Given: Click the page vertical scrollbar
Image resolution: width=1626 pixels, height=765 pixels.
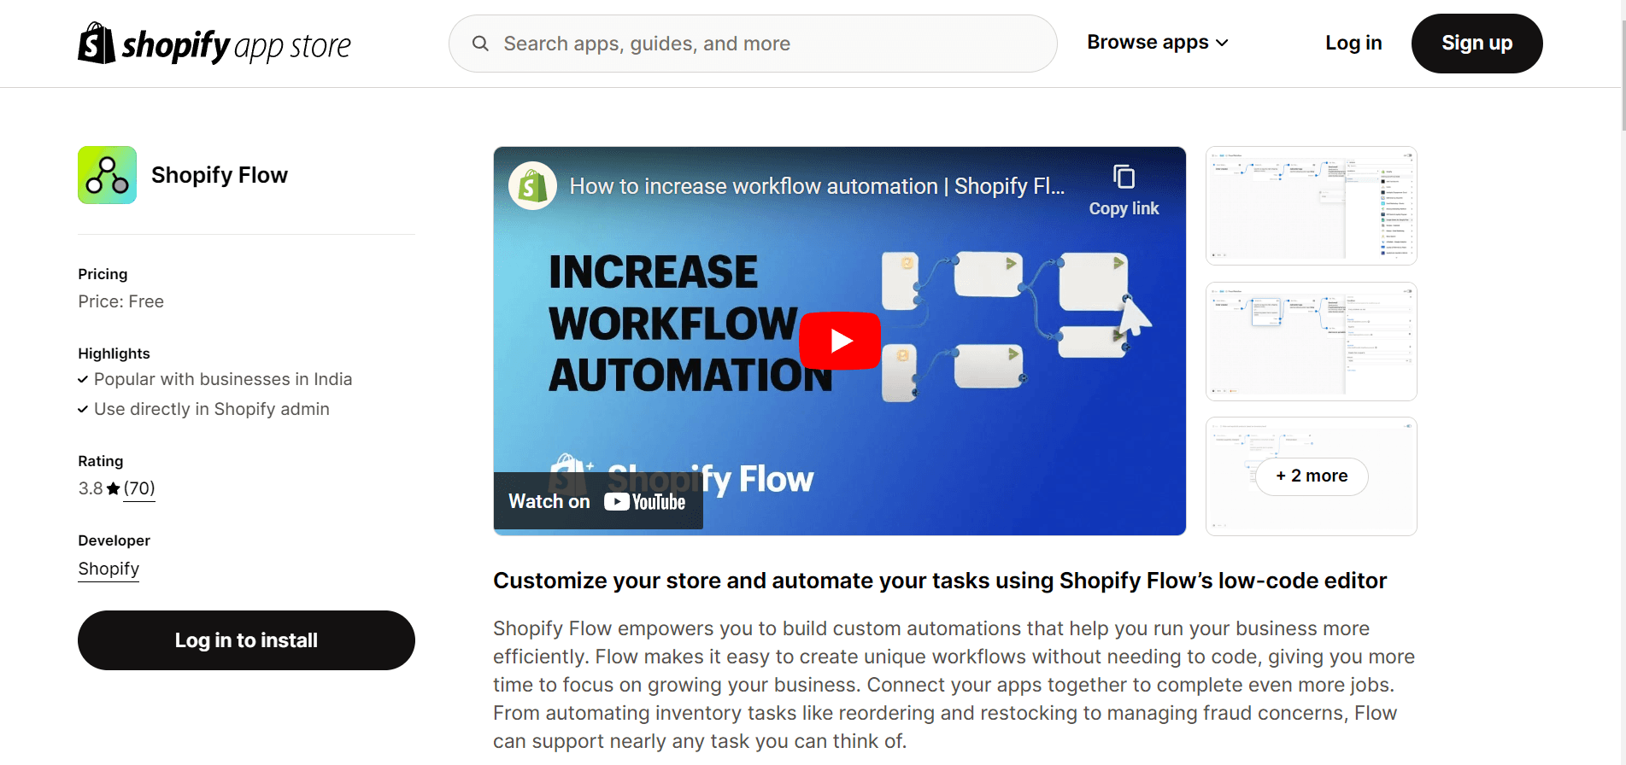Looking at the screenshot, I should (x=1623, y=68).
